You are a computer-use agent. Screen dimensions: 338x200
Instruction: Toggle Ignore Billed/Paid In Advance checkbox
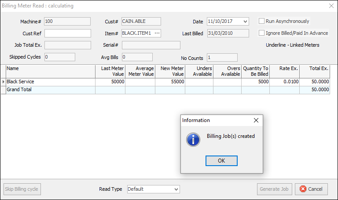(261, 33)
